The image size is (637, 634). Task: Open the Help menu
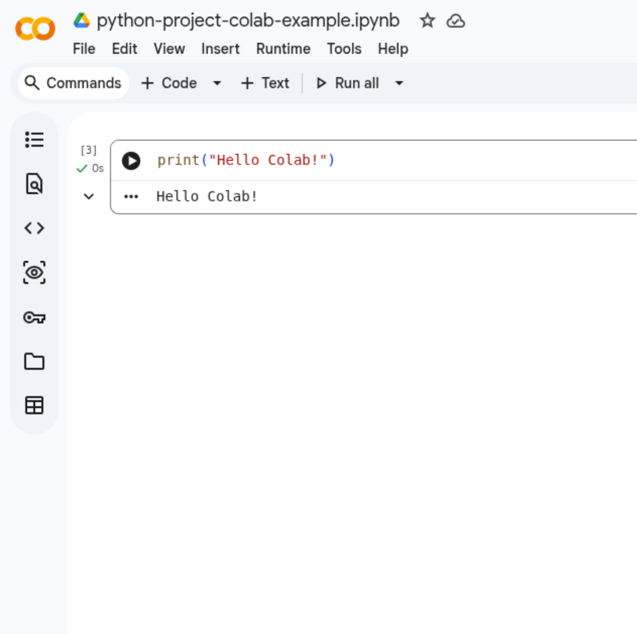[x=393, y=48]
